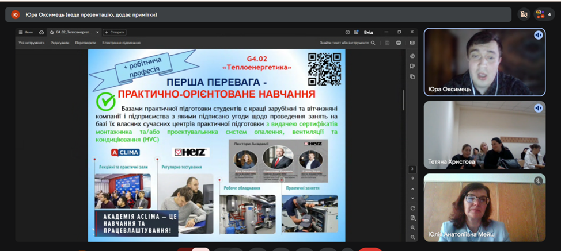The width and height of the screenshot is (561, 251).
Task: Toggle the participants panel showing 4
Action: coord(544,14)
